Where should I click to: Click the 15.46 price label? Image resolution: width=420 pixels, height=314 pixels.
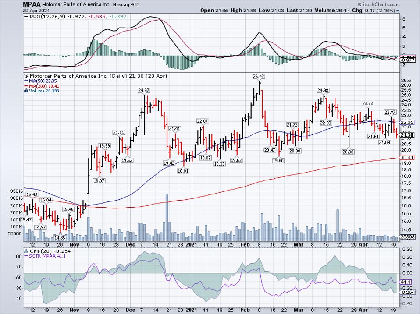68,209
